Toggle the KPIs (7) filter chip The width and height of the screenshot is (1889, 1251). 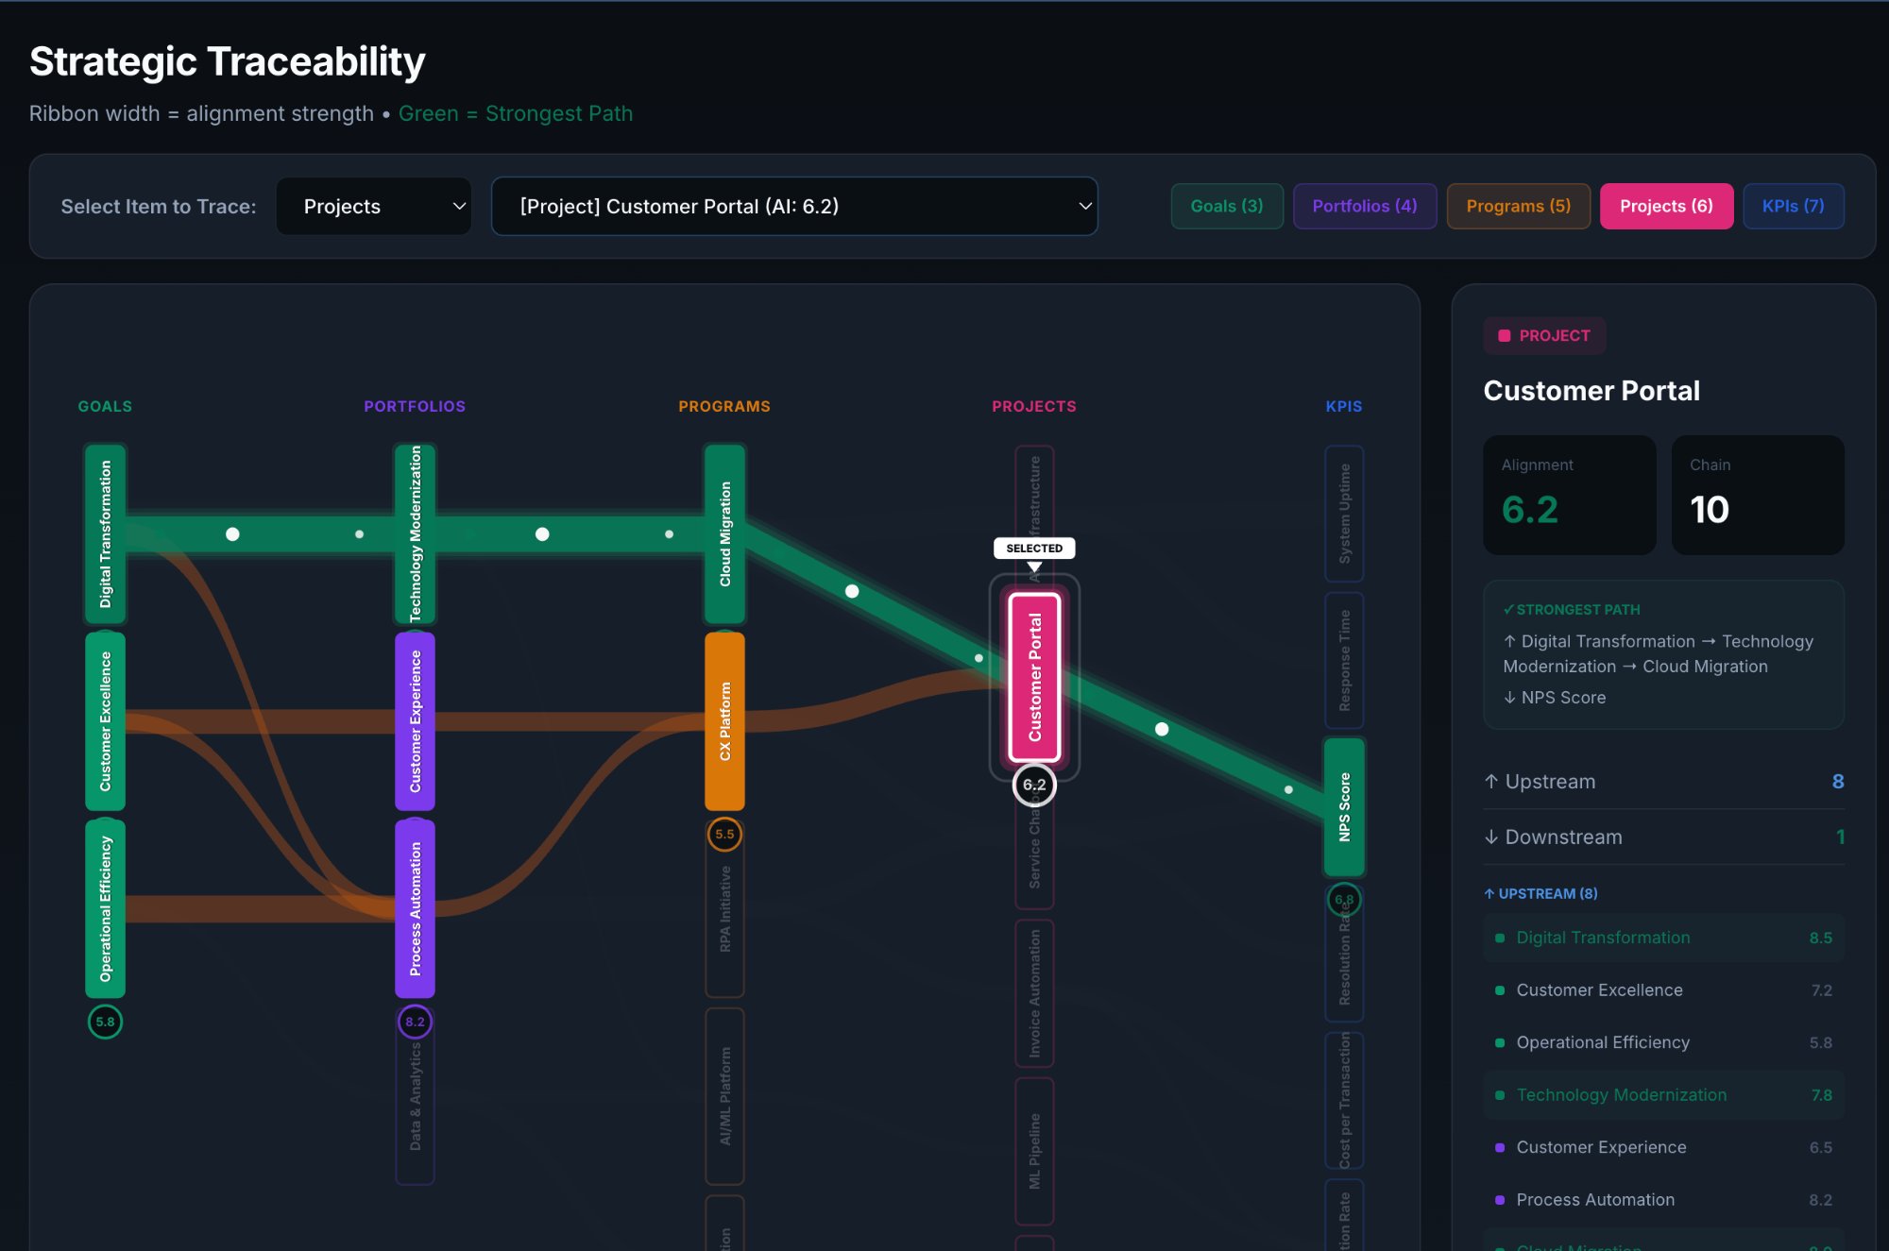(1793, 206)
